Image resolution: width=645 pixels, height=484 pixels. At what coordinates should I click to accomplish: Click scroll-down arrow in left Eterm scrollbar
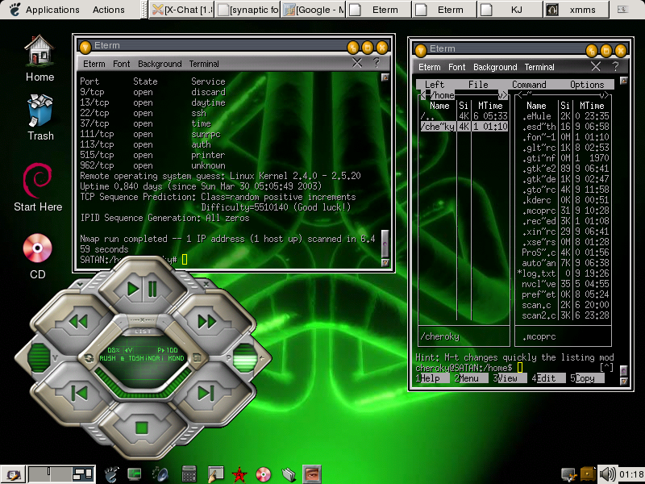pyautogui.click(x=385, y=262)
